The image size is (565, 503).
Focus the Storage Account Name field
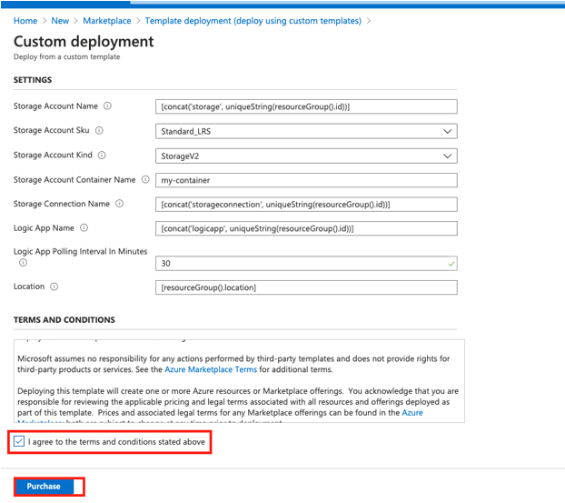[306, 106]
